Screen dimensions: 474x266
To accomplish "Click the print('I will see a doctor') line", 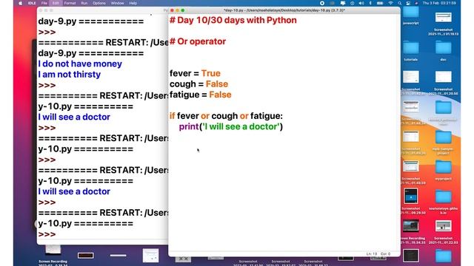I will (231, 126).
